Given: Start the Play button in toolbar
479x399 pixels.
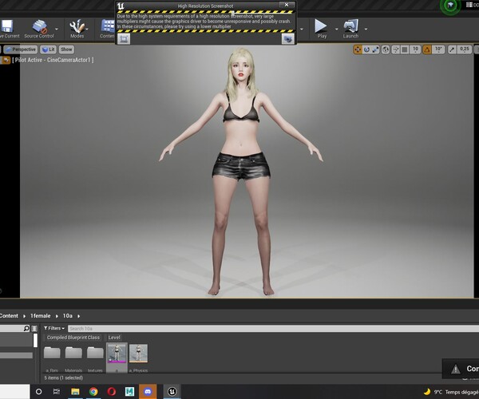Looking at the screenshot, I should pyautogui.click(x=321, y=29).
